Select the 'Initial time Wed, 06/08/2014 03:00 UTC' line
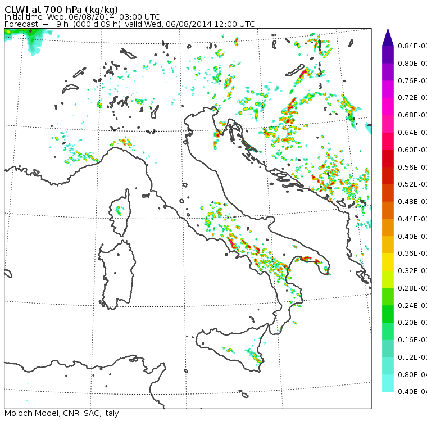The height and width of the screenshot is (421, 427). (82, 17)
